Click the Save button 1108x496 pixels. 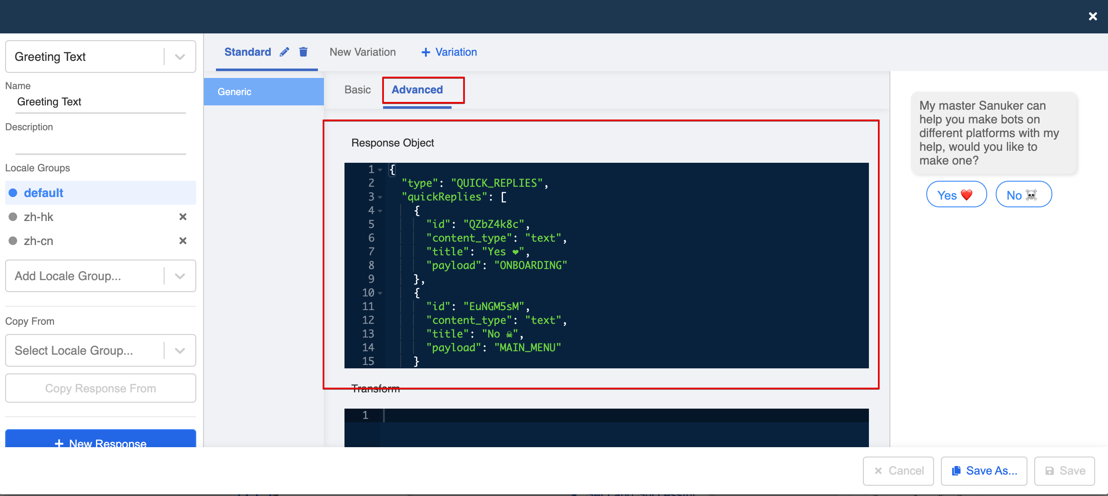pos(1064,471)
